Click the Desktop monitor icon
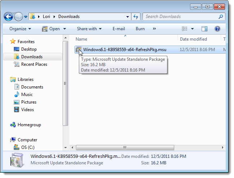 [17, 49]
